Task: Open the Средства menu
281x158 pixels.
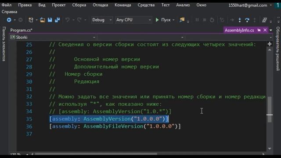Action: [x=146, y=5]
